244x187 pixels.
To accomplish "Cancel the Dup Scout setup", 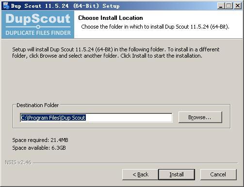I will [x=218, y=174].
